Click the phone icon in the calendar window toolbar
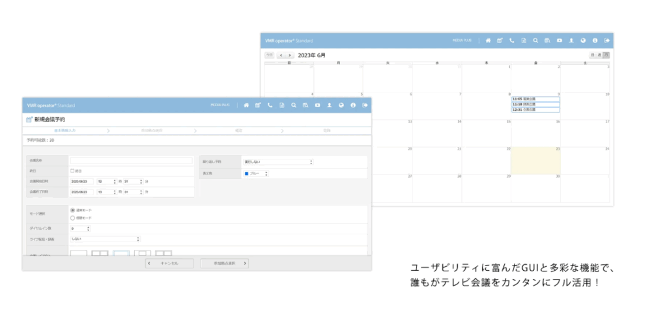The width and height of the screenshot is (667, 317). click(511, 40)
